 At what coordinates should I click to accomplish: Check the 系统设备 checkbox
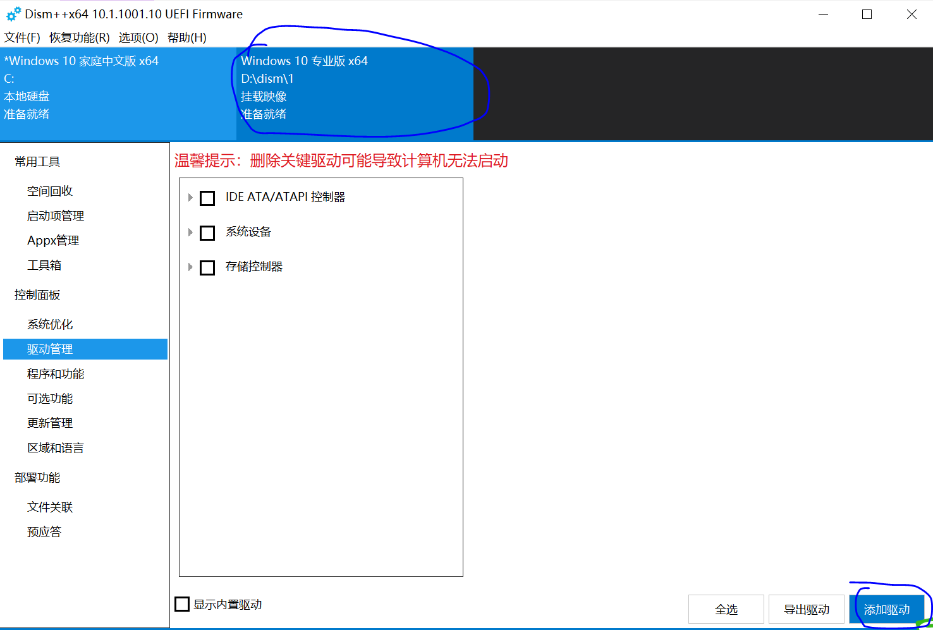tap(207, 233)
